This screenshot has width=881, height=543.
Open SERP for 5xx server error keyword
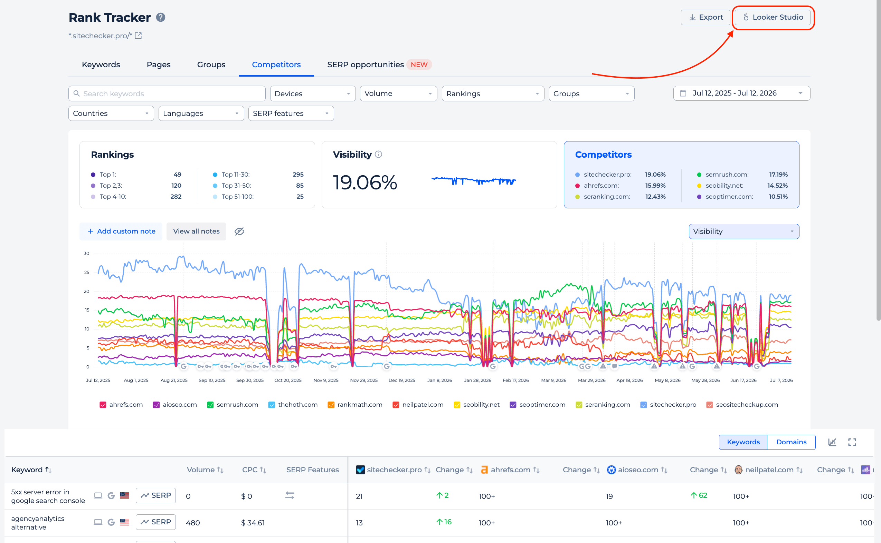pos(155,496)
